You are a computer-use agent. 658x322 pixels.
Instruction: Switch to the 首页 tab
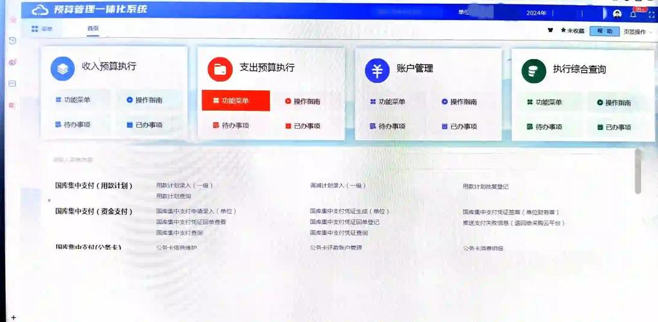tap(93, 29)
